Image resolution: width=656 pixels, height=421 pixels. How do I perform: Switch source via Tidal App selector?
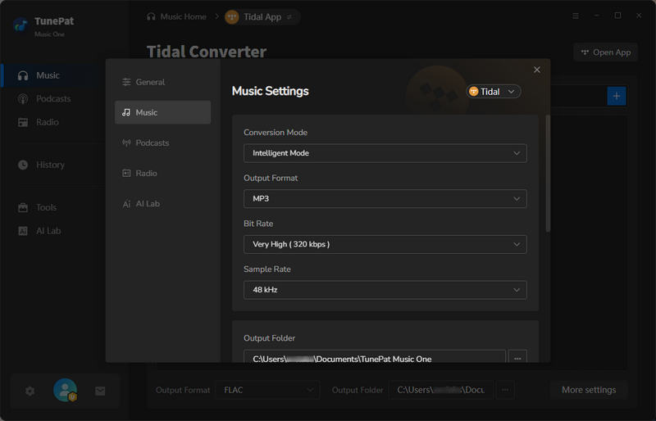(x=261, y=16)
